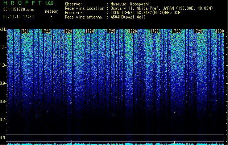Select the 1728 time marker
This screenshot has height=145, width=228.
click(176, 31)
